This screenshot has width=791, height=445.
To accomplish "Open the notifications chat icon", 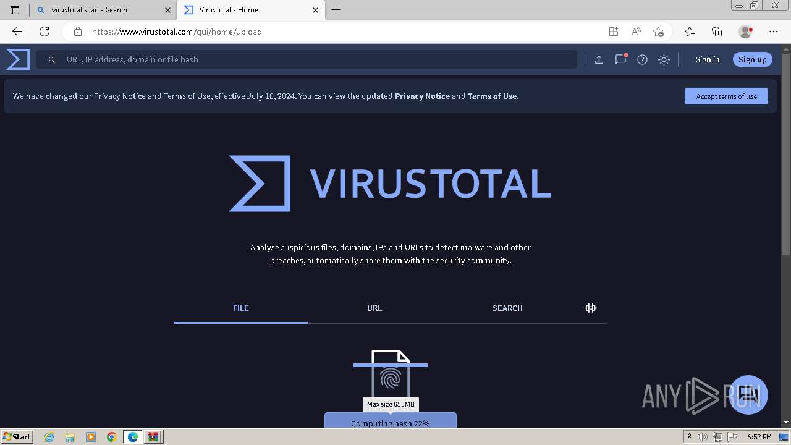I will [x=620, y=59].
